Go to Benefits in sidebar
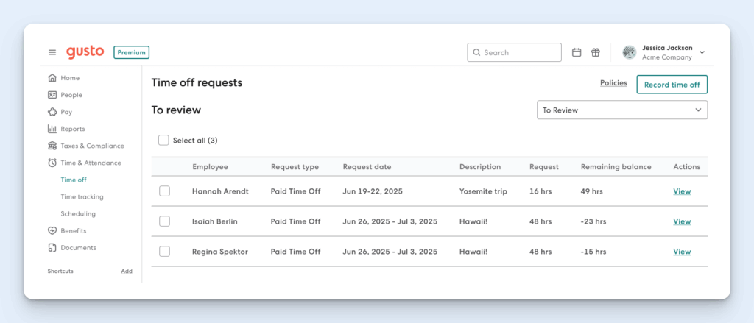Viewport: 754px width, 323px height. pyautogui.click(x=74, y=231)
